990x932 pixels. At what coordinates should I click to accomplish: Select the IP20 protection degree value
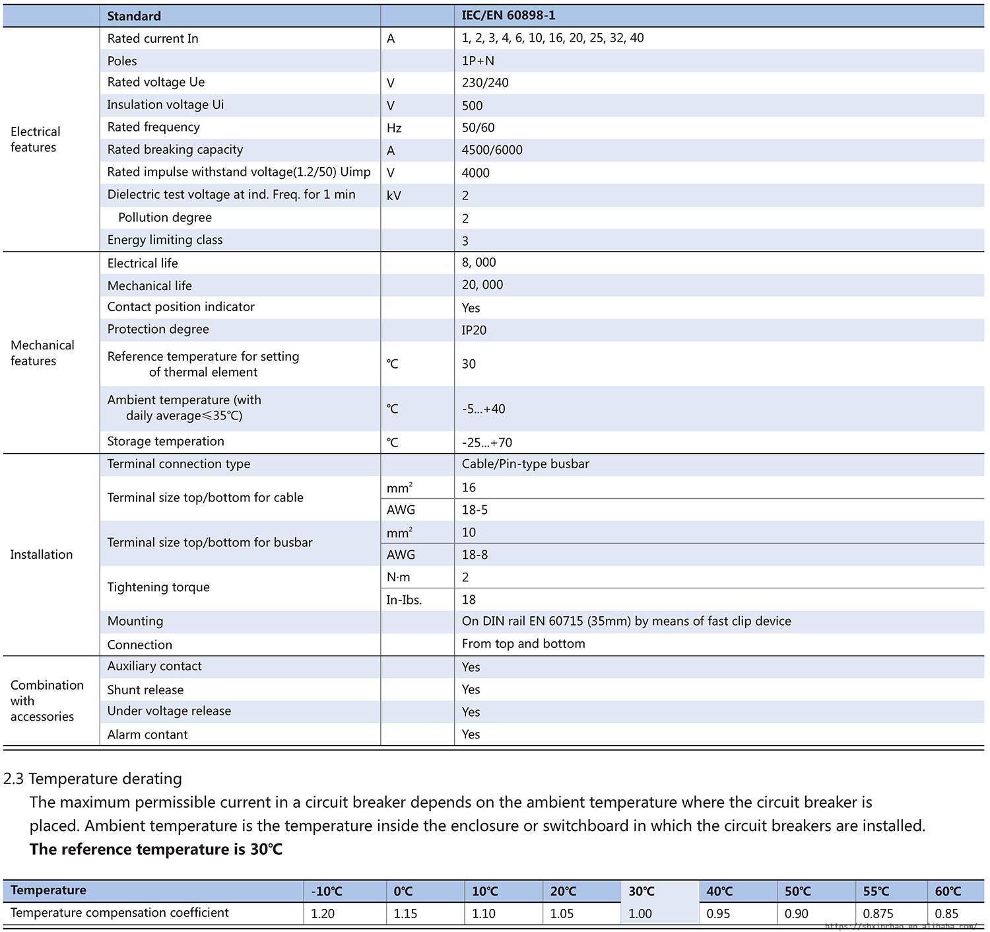474,330
